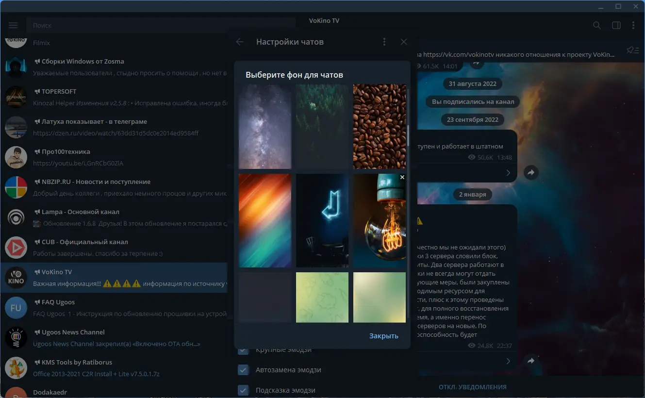The image size is (645, 398).
Task: Click ОТКЛ. УВЕДОМЛЕНИЯ button
Action: click(472, 387)
